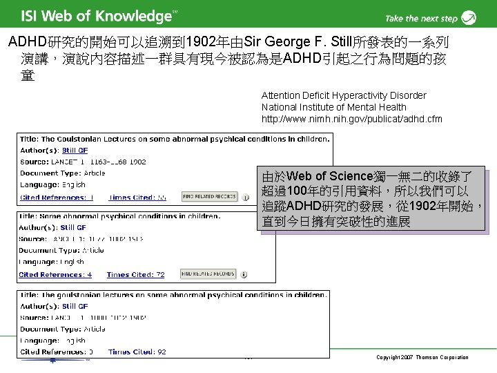Open Still GF author link in third record
Image resolution: width=497 pixels, height=373 pixels.
(x=75, y=306)
